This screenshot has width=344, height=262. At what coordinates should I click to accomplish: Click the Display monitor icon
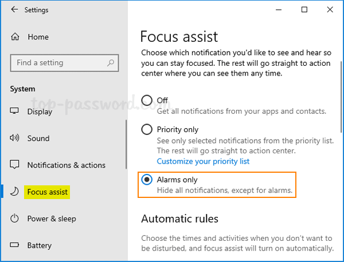point(15,112)
